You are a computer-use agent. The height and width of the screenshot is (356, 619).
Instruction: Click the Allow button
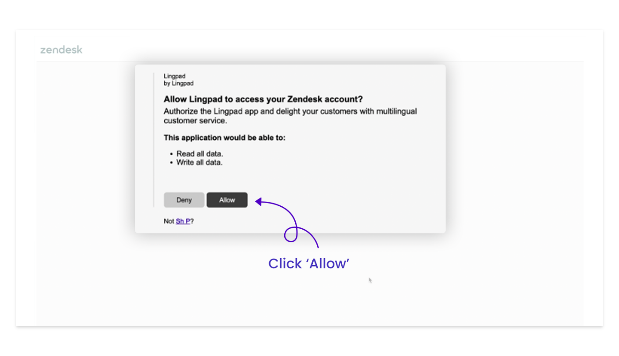point(227,200)
